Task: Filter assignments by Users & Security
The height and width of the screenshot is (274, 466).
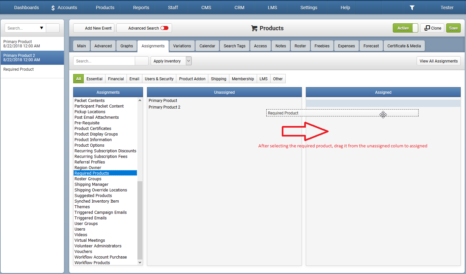Action: click(159, 79)
